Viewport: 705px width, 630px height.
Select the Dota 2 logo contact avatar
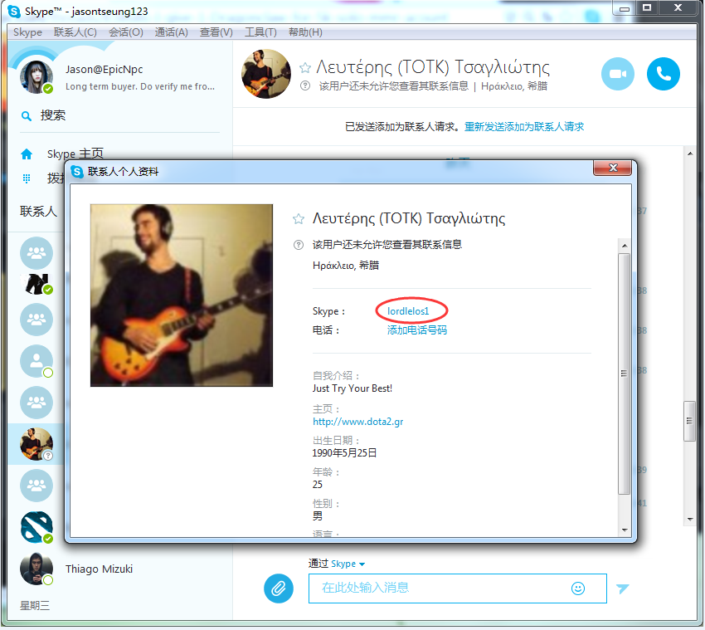coord(36,527)
